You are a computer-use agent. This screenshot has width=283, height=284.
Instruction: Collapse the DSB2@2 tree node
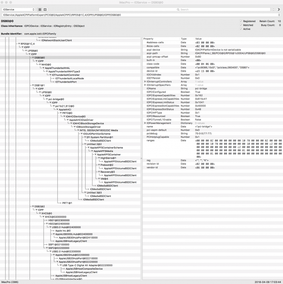pyautogui.click(x=33, y=206)
